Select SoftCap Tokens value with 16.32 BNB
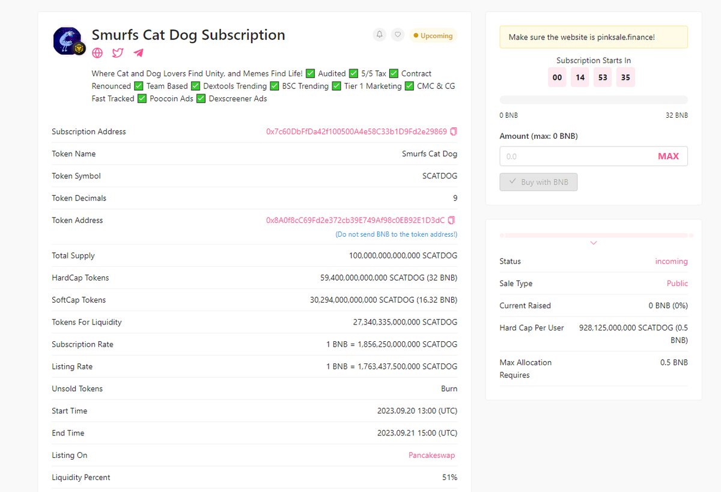Image resolution: width=721 pixels, height=492 pixels. tap(384, 300)
